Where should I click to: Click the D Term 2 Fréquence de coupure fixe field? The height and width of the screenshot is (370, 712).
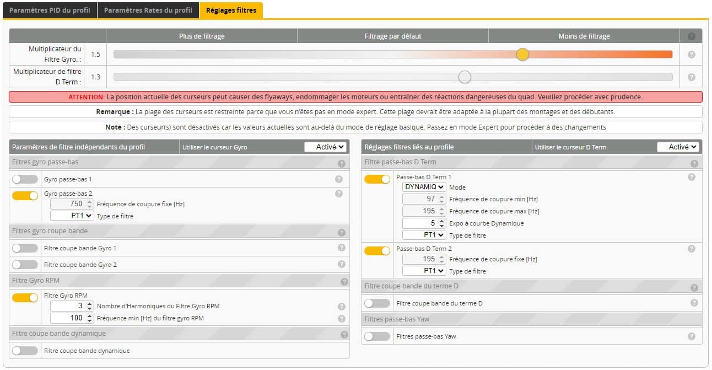click(424, 259)
